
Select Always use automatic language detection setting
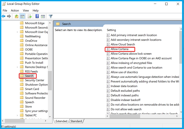click(x=145, y=77)
